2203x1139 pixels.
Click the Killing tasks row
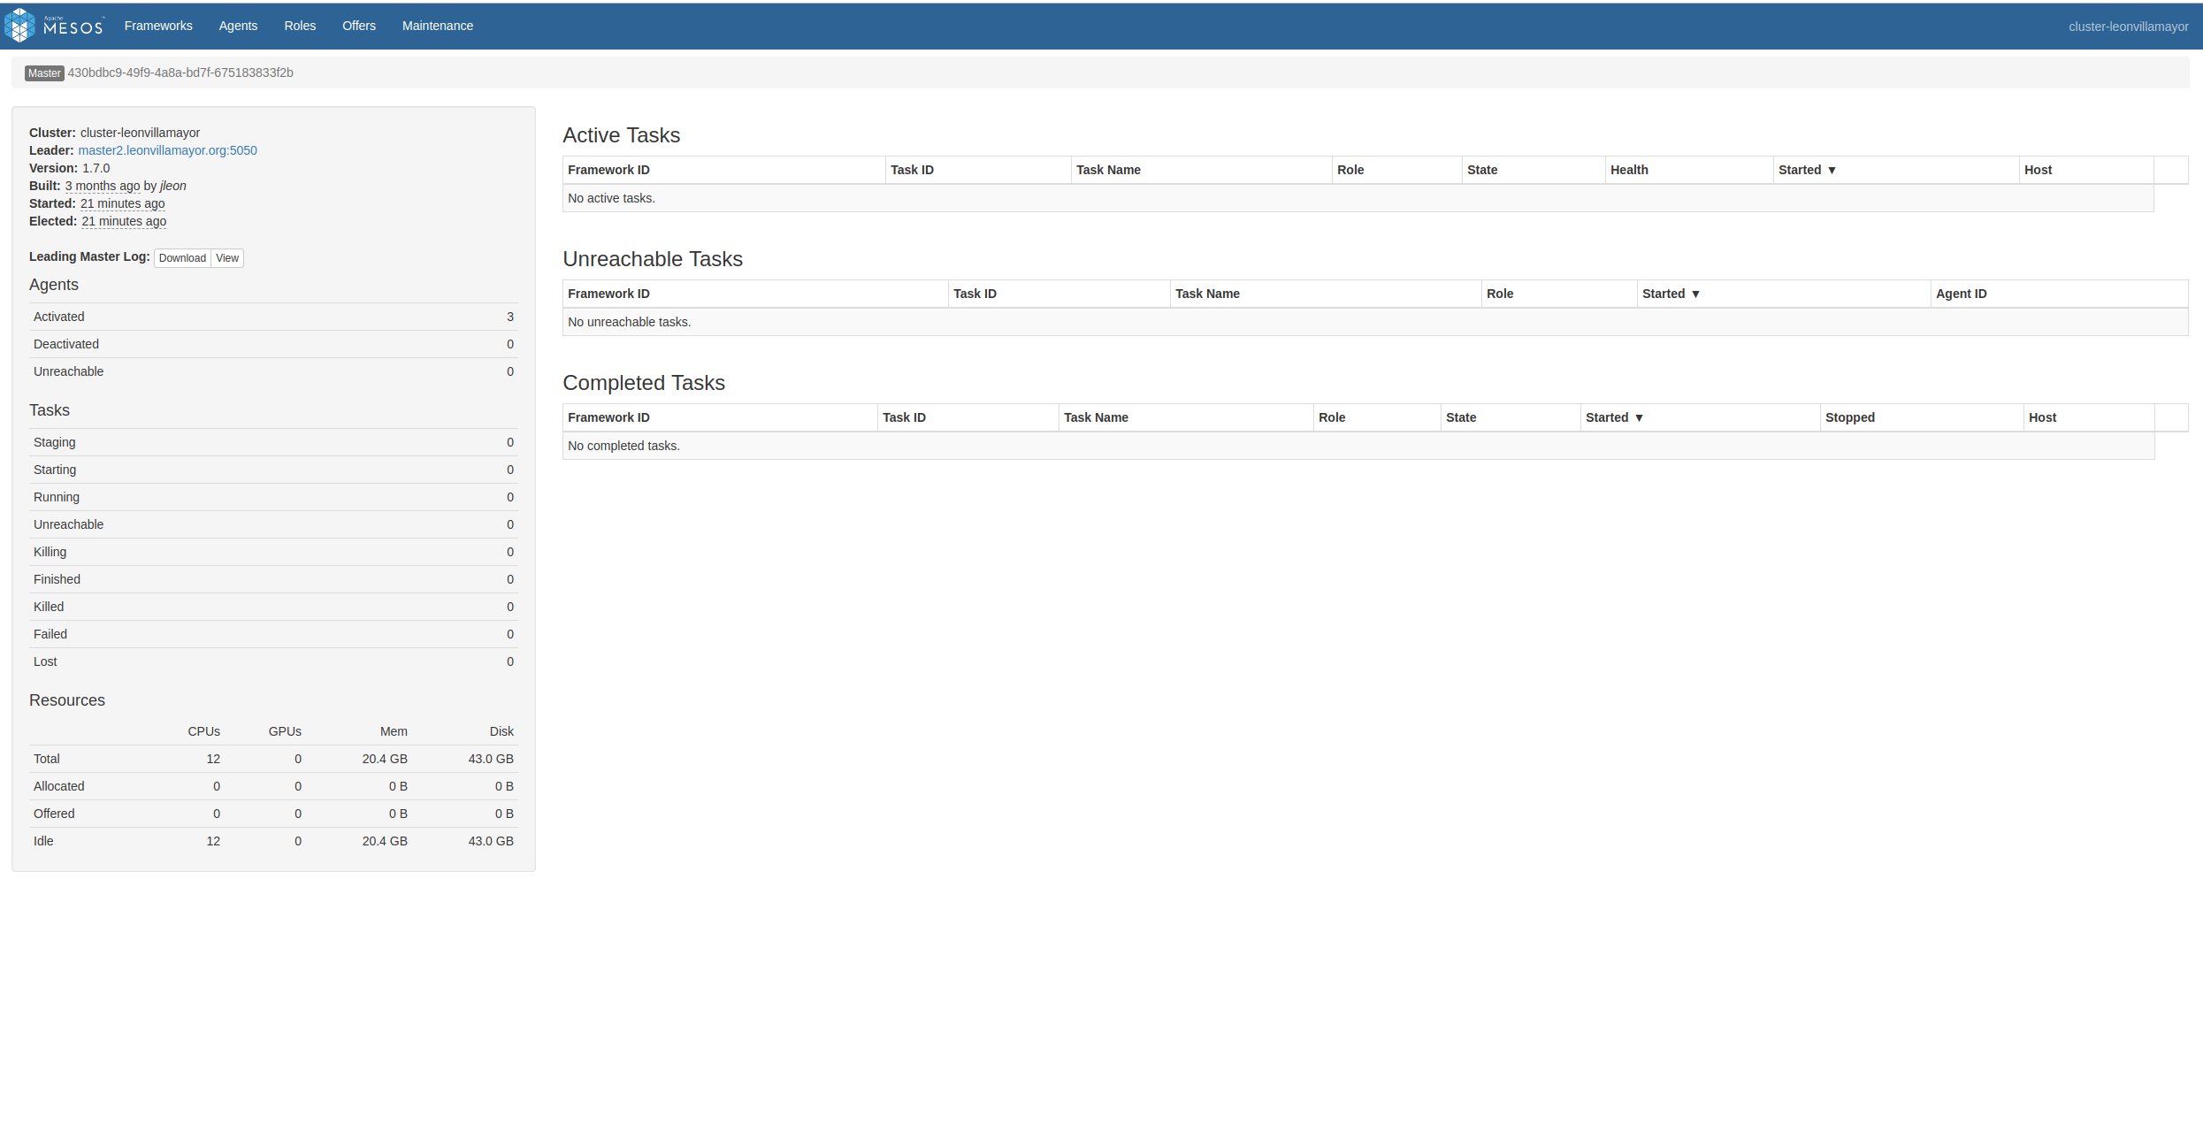273,552
